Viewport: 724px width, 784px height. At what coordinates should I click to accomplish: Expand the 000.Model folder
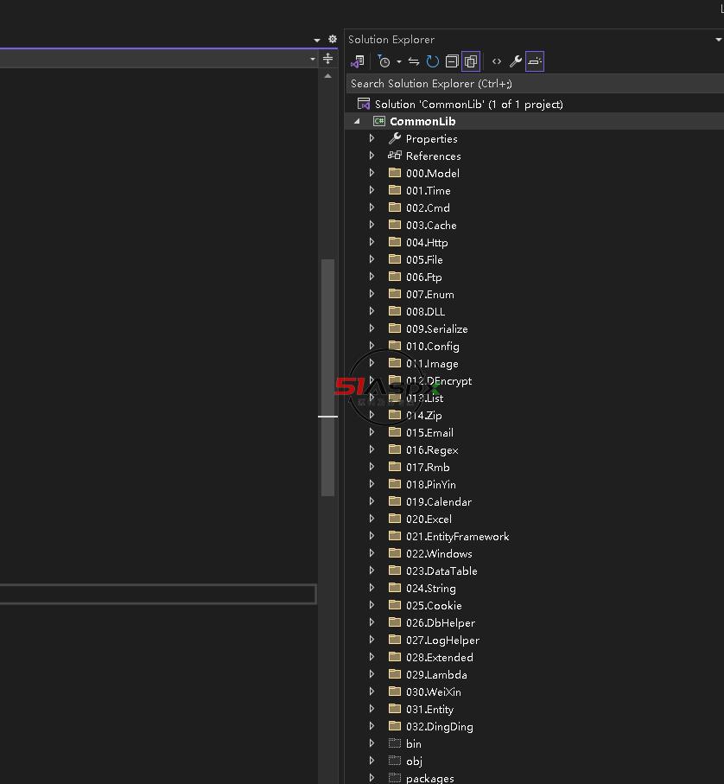click(x=372, y=173)
